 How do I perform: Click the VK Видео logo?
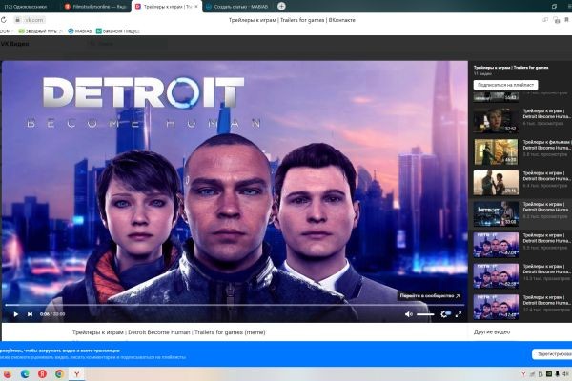14,44
